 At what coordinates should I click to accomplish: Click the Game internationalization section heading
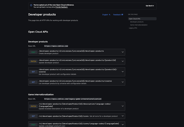(41, 94)
